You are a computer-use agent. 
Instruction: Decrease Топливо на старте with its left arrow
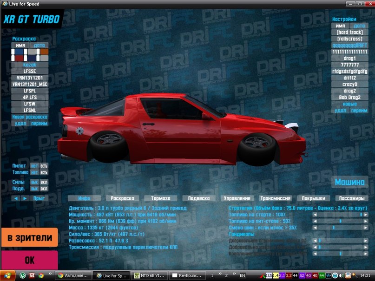(315, 215)
